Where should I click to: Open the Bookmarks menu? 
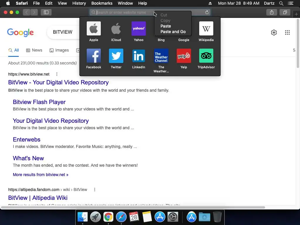click(102, 3)
